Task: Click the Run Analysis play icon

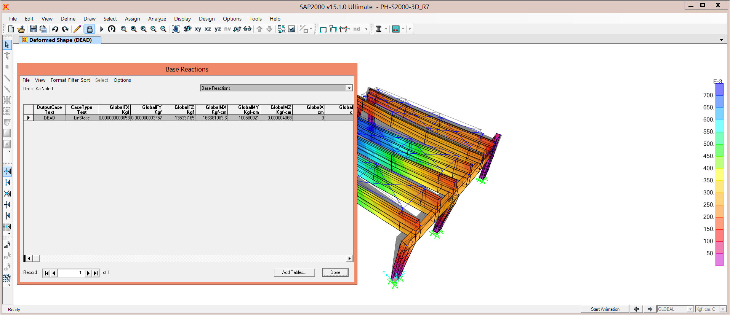Action: (x=102, y=29)
